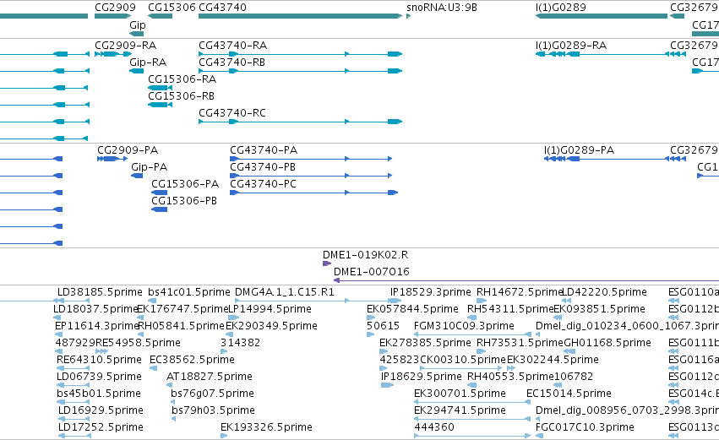Select EST RE64310.5prime
This screenshot has height=440, width=719.
pyautogui.click(x=99, y=361)
